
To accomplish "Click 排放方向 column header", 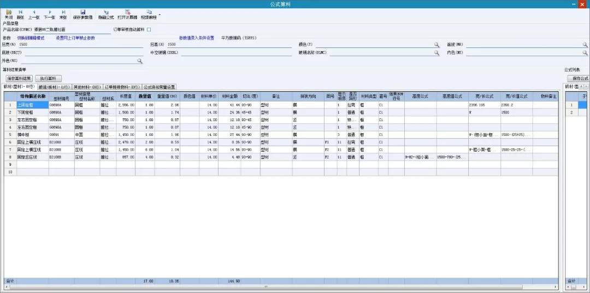I will [308, 96].
